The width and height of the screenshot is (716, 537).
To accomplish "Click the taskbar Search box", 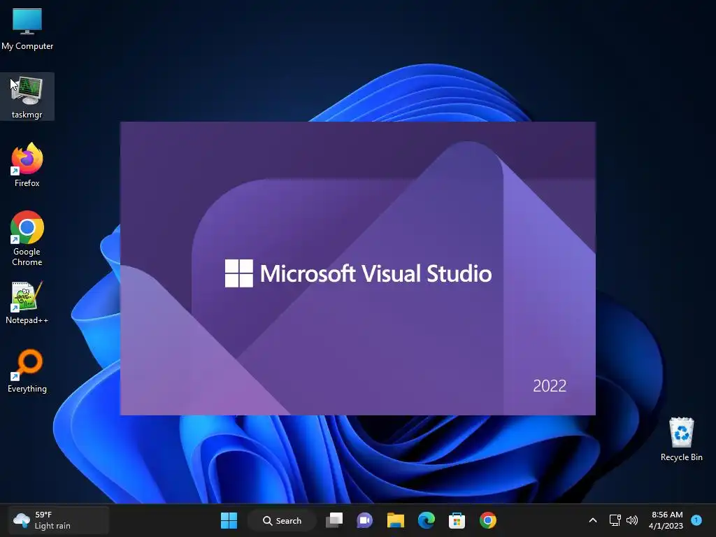I will coord(282,520).
